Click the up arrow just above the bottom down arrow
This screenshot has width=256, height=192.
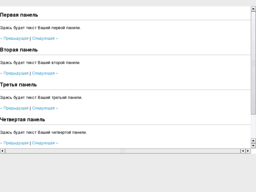(253, 141)
